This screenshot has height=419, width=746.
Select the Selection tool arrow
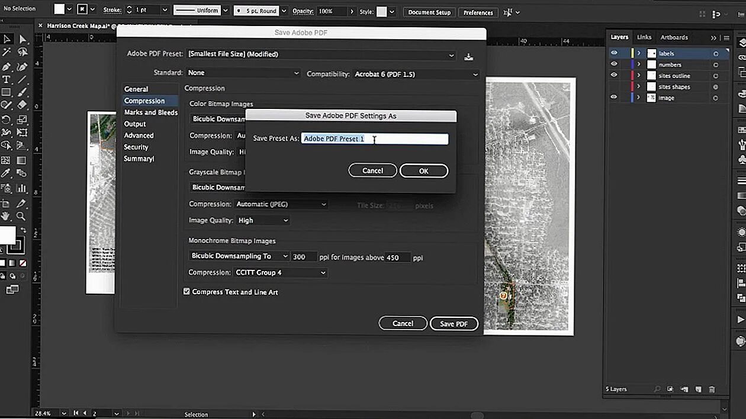[7, 39]
